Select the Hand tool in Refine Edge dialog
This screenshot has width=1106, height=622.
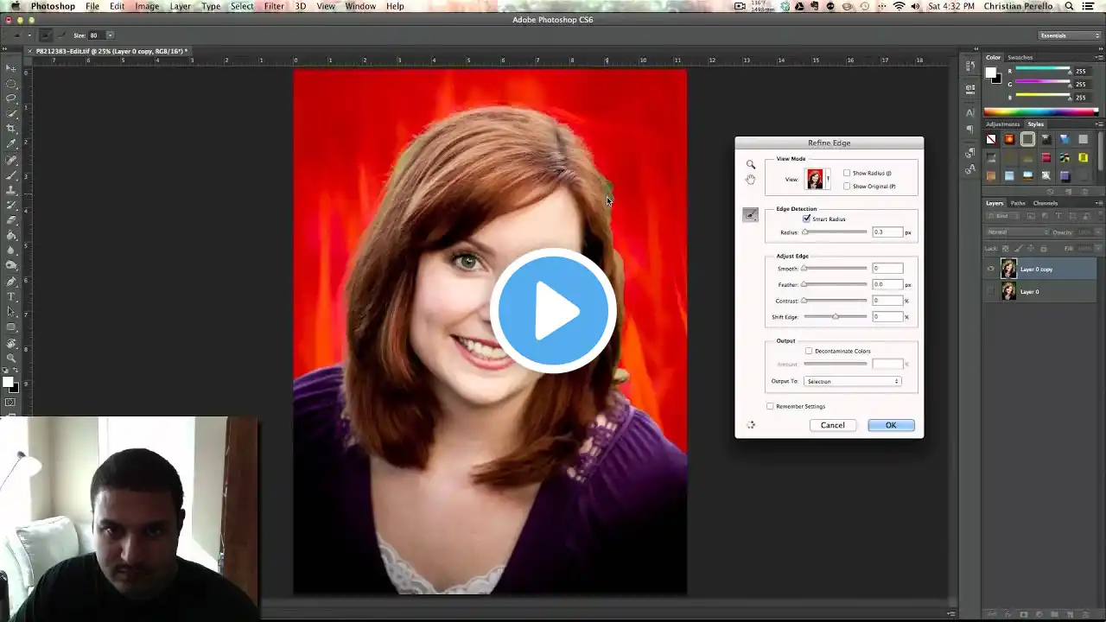coord(751,180)
